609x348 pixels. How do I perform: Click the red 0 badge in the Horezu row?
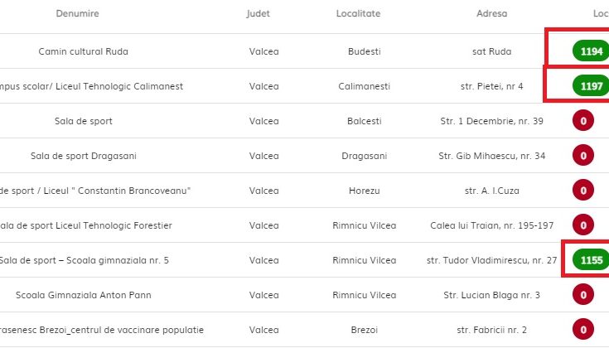583,191
